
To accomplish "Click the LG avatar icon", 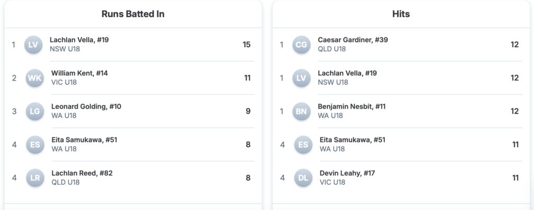I will 34,111.
